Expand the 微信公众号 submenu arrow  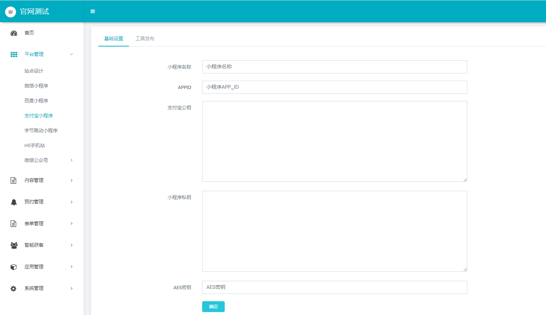(71, 160)
